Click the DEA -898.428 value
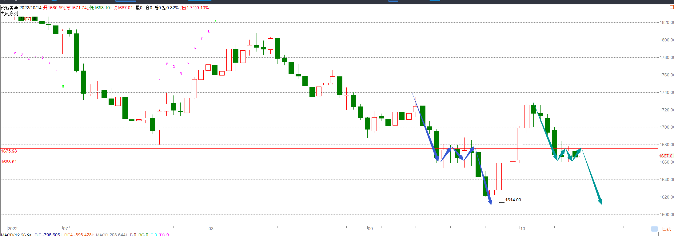 (x=78, y=234)
